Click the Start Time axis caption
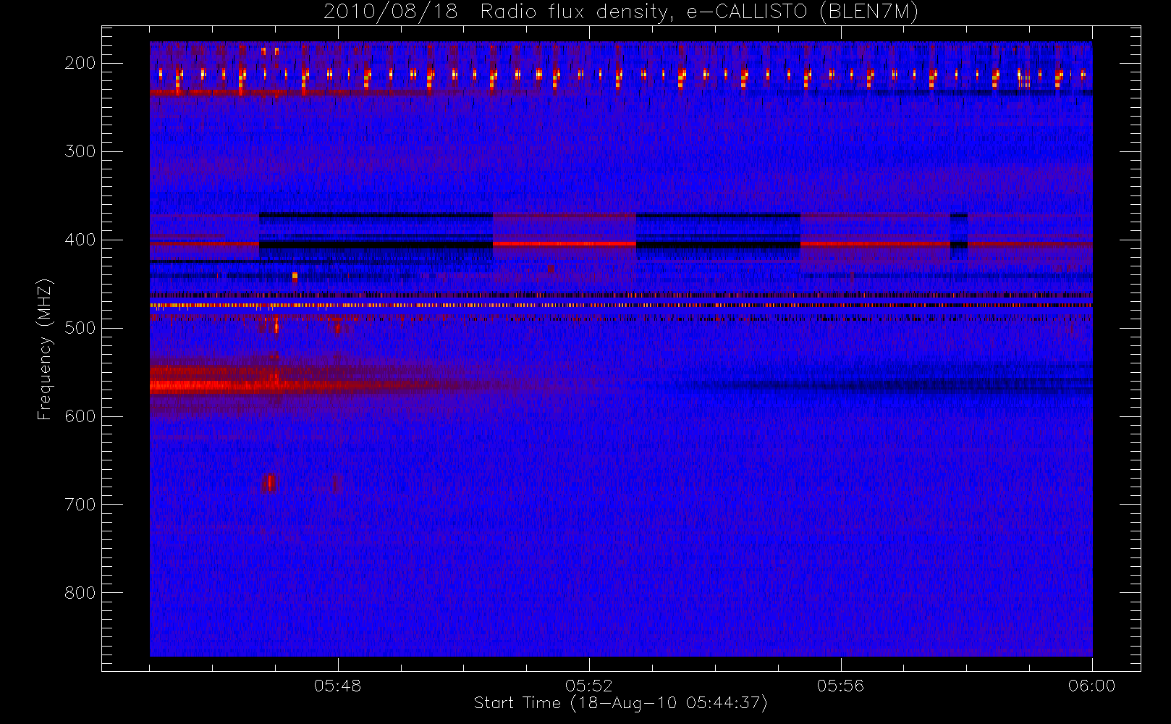The height and width of the screenshot is (724, 1171). tap(620, 703)
